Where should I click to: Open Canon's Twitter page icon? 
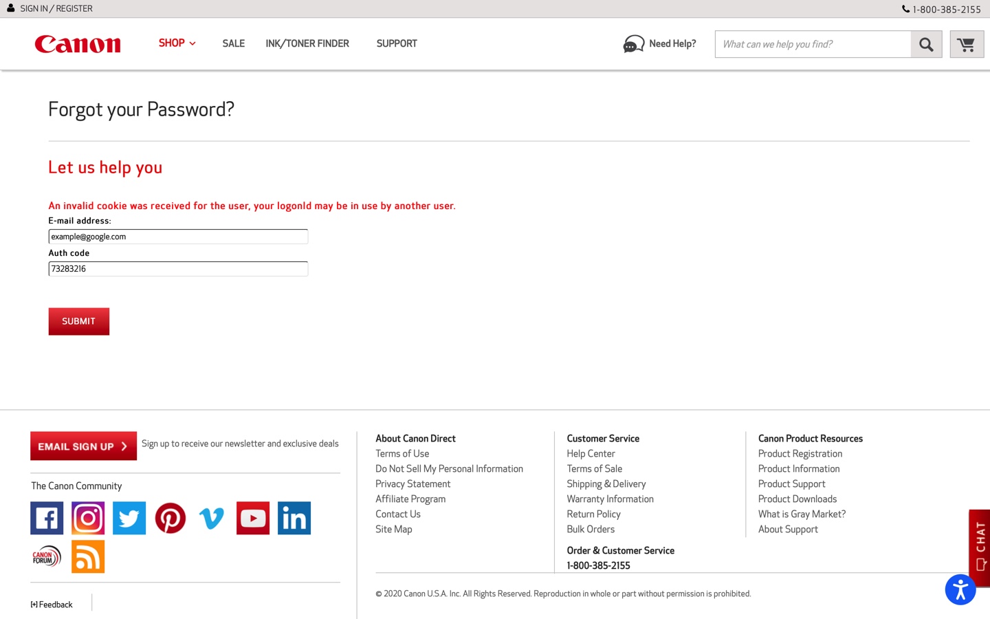pos(129,518)
